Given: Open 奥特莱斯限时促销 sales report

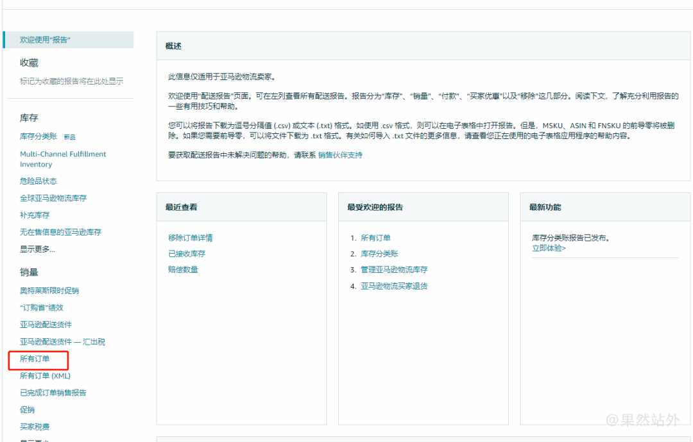Looking at the screenshot, I should coord(49,290).
